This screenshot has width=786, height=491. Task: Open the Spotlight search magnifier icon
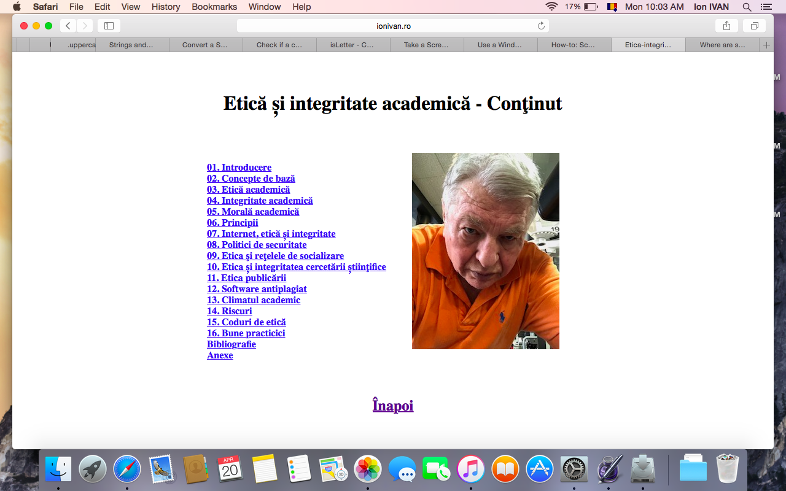pyautogui.click(x=747, y=7)
